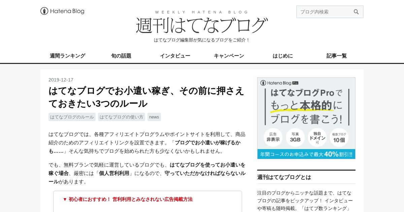This screenshot has width=404, height=212.
Task: Open the 旬の話題 menu
Action: pyautogui.click(x=121, y=56)
